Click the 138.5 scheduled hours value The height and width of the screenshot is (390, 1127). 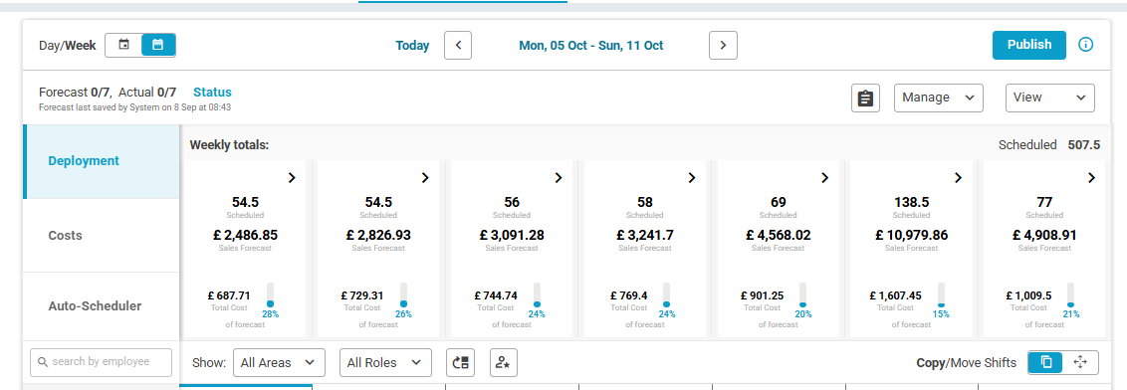tap(911, 203)
